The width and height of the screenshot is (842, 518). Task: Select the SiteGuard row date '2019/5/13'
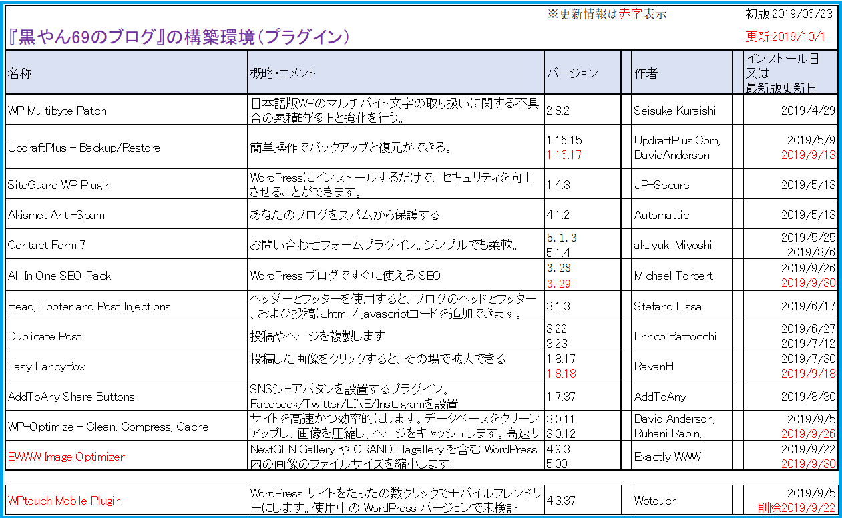808,184
